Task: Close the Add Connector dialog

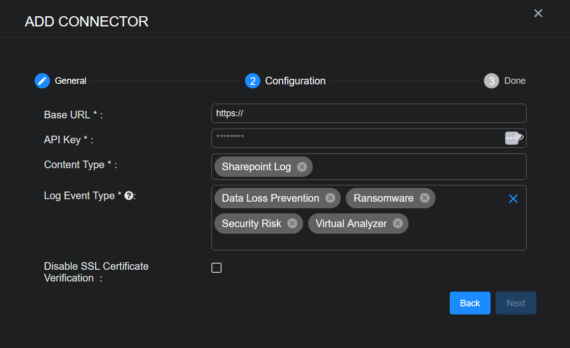Action: 538,13
